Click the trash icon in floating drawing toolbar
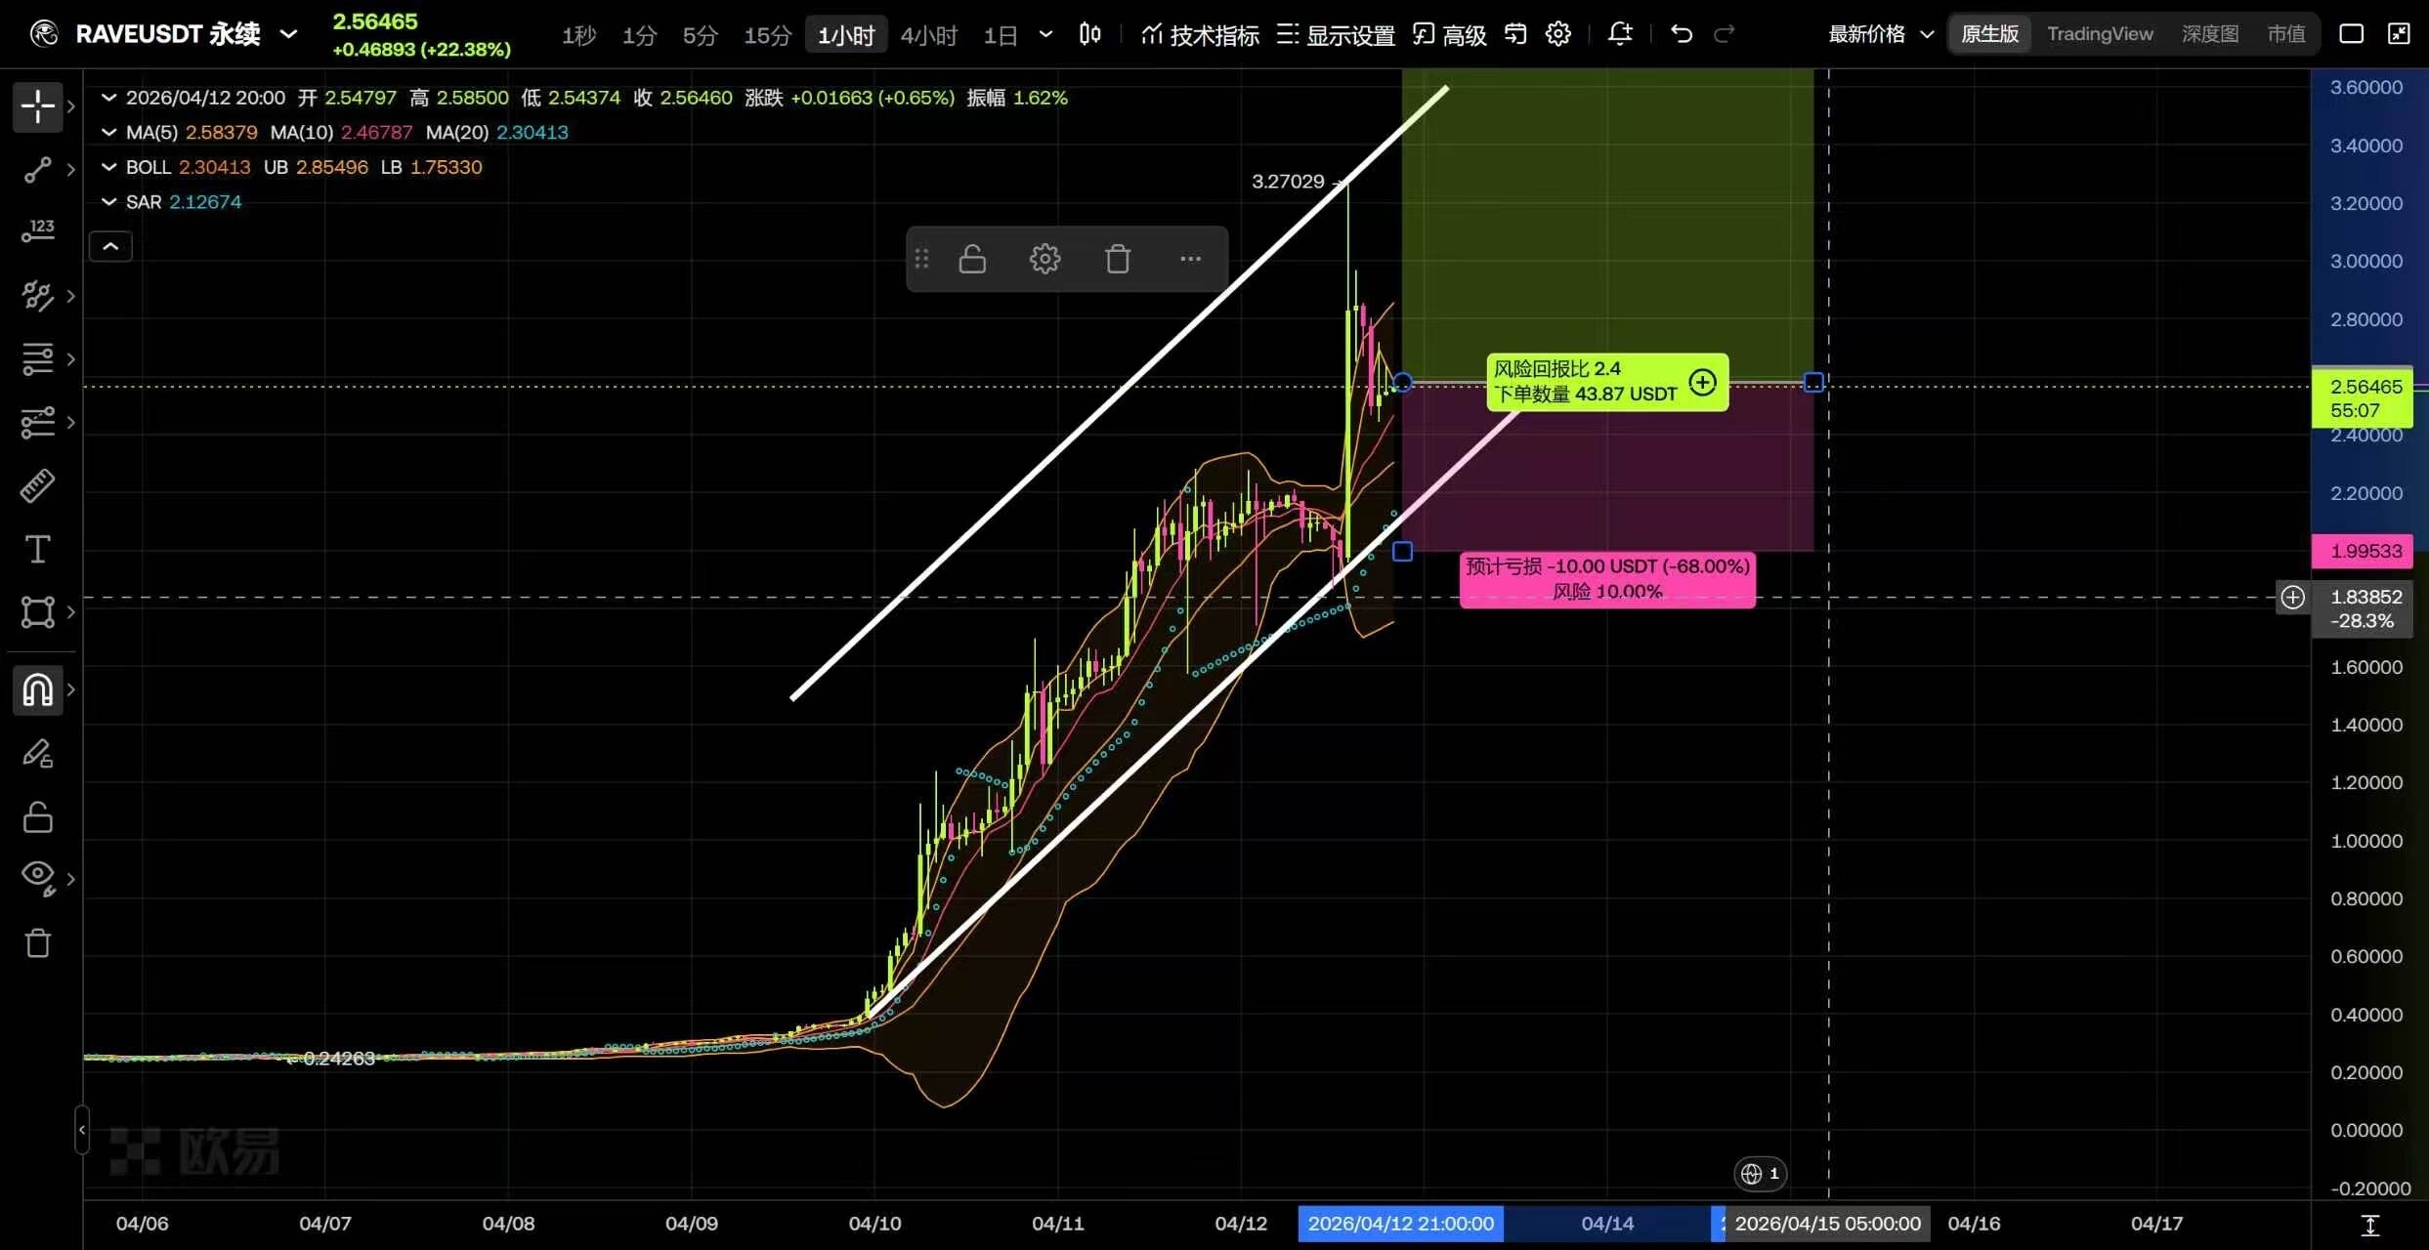 (x=1118, y=259)
